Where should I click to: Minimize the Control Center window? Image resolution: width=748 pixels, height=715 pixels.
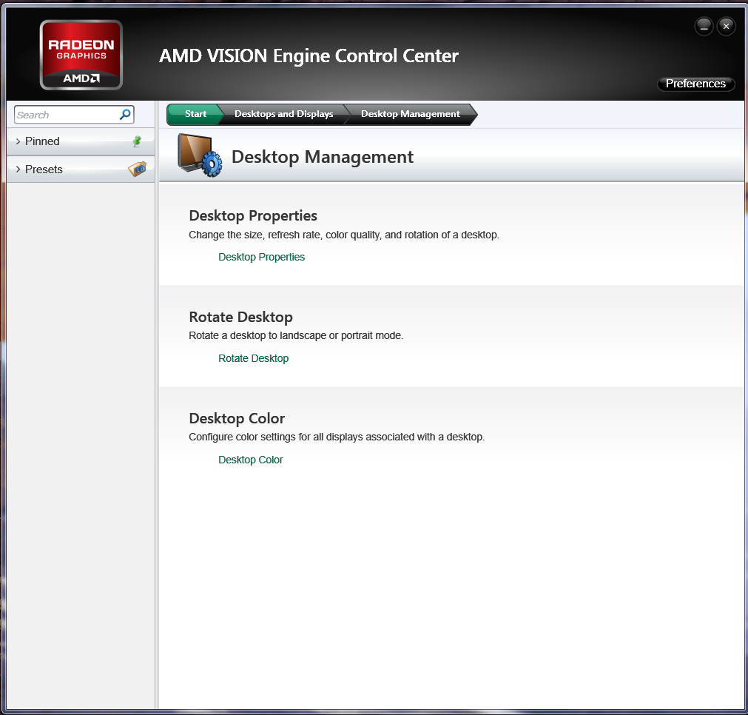click(x=704, y=26)
